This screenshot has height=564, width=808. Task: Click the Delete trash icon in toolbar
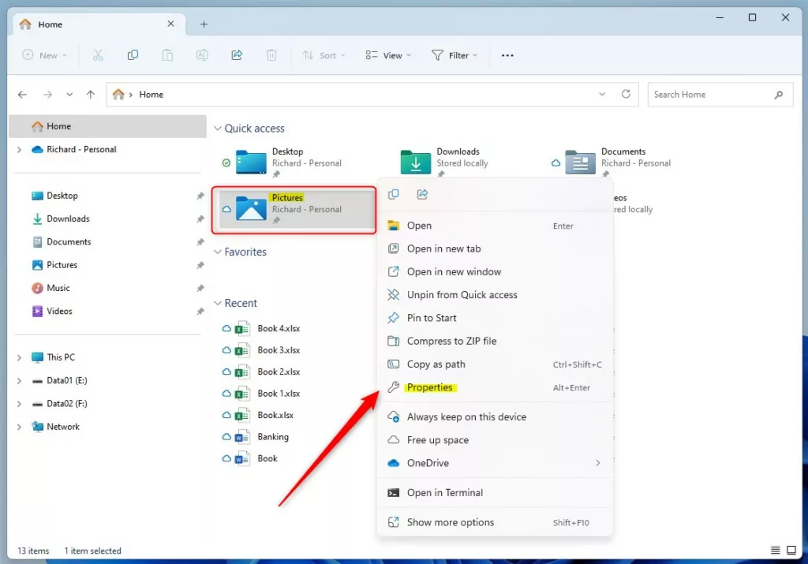271,55
